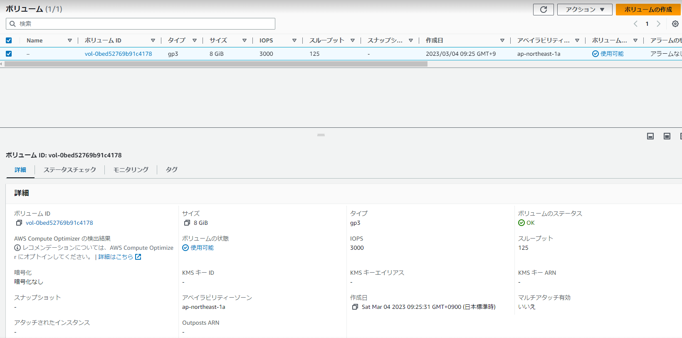
Task: Refresh the volumes list
Action: click(543, 10)
